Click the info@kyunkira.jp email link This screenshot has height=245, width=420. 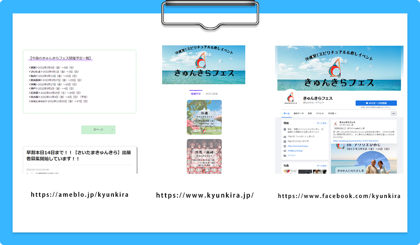(x=295, y=151)
